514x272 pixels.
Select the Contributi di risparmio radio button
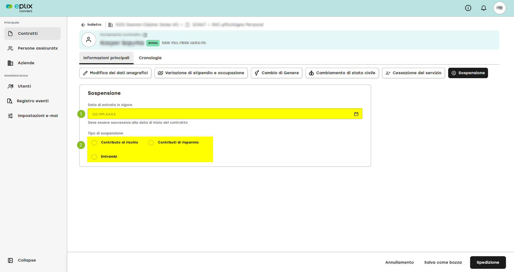[x=151, y=143]
